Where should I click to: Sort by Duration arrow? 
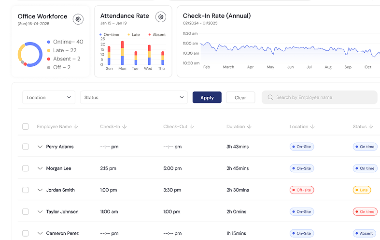[x=249, y=127]
